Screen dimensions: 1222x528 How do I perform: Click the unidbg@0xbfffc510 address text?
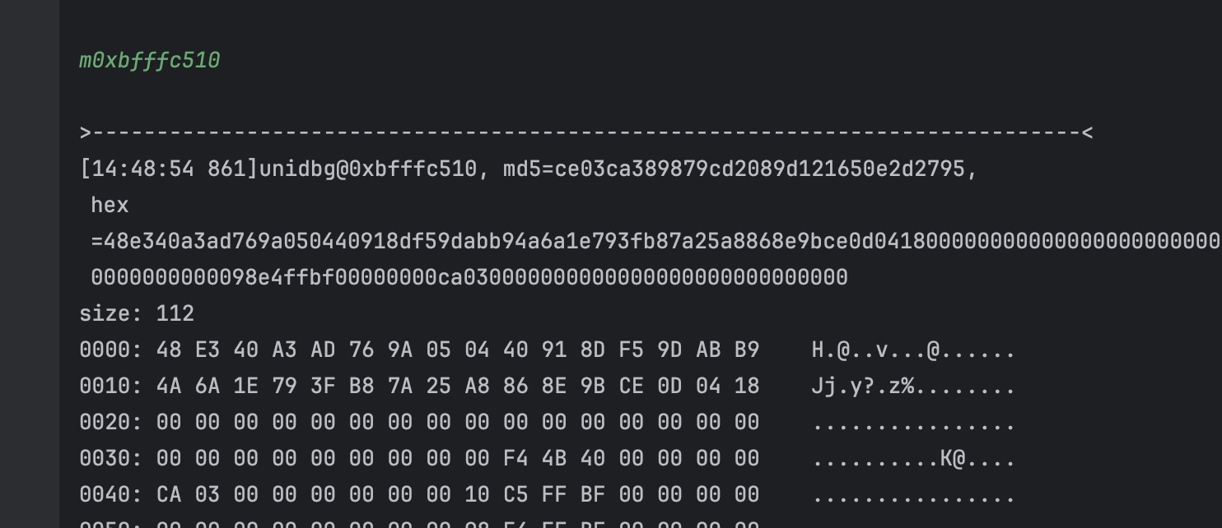(x=368, y=169)
